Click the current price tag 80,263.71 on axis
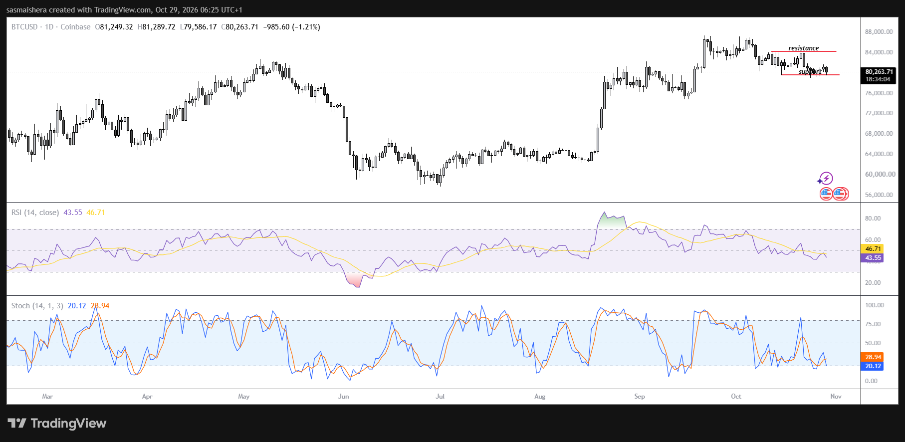Image resolution: width=905 pixels, height=442 pixels. pyautogui.click(x=879, y=72)
